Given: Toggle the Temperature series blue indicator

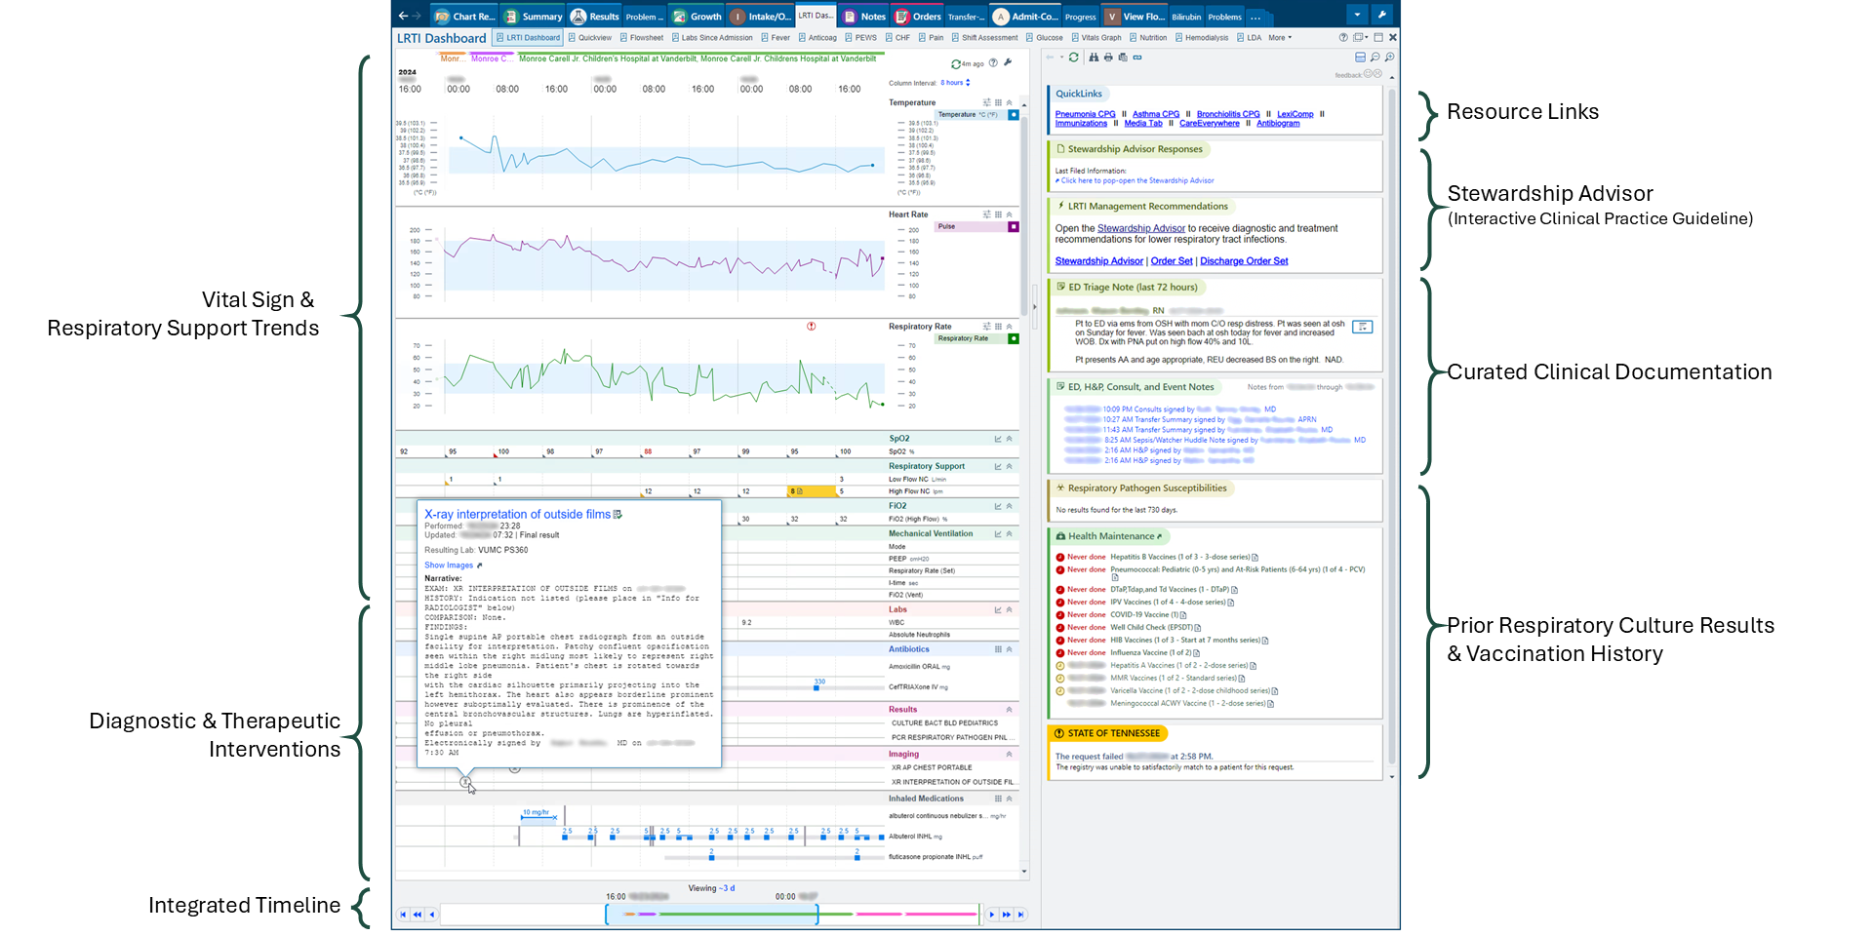Looking at the screenshot, I should tap(1014, 115).
